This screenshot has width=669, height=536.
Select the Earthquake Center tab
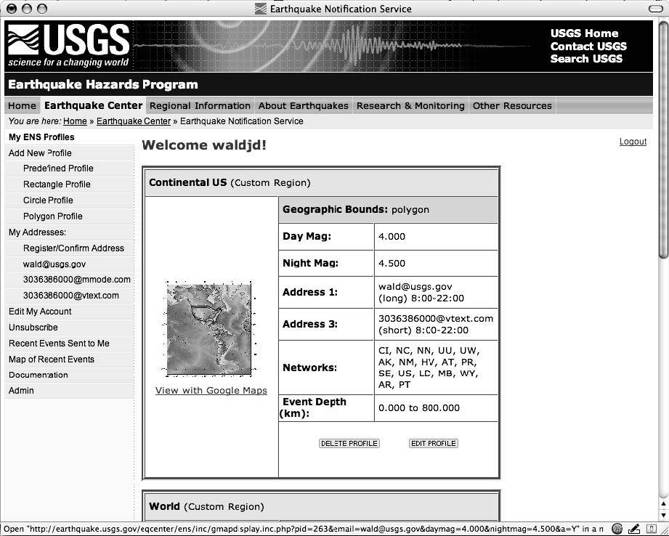click(x=94, y=106)
